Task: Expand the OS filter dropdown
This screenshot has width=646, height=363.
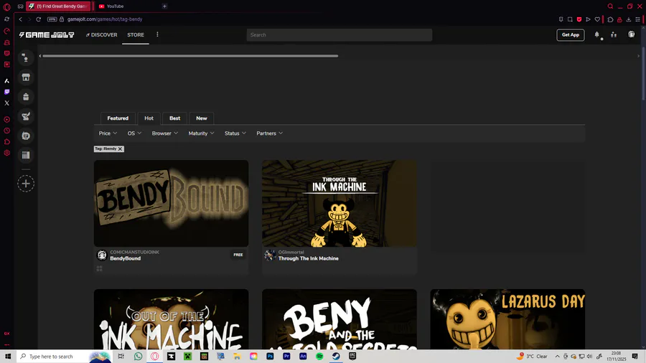Action: (x=134, y=133)
